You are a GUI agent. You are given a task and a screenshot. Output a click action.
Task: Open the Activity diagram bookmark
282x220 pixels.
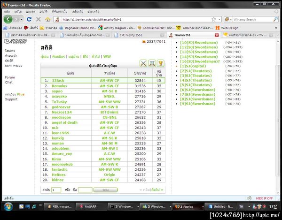[117, 28]
